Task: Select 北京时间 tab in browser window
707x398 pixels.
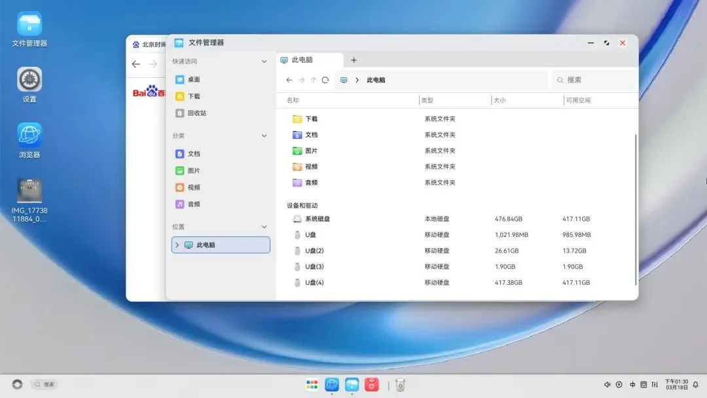Action: [149, 44]
